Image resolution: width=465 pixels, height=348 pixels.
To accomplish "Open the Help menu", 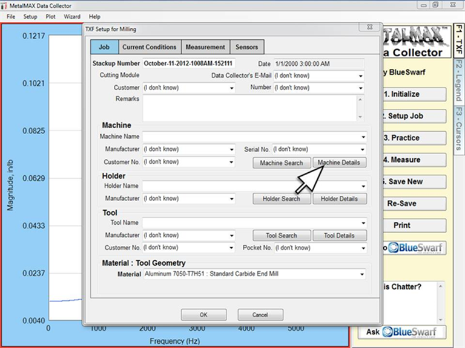I will click(x=94, y=16).
